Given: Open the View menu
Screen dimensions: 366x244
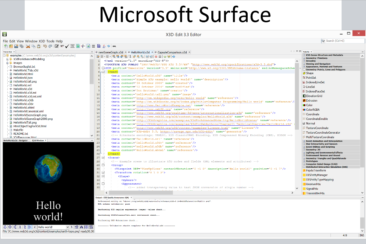Looking at the screenshot, I should pyautogui.click(x=20, y=41).
